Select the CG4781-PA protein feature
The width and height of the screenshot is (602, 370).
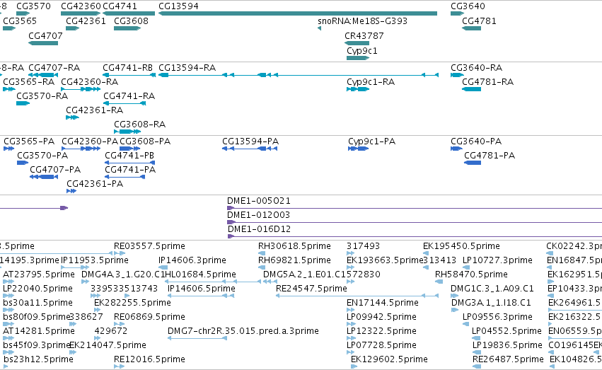(x=473, y=163)
